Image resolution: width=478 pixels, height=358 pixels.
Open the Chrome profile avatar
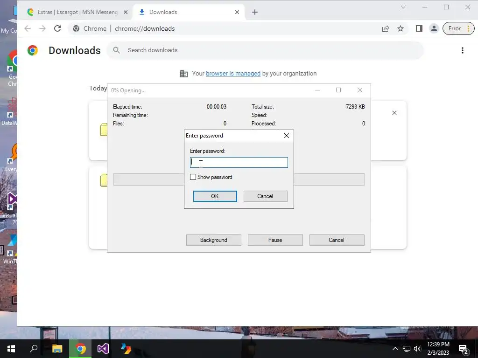pyautogui.click(x=434, y=28)
